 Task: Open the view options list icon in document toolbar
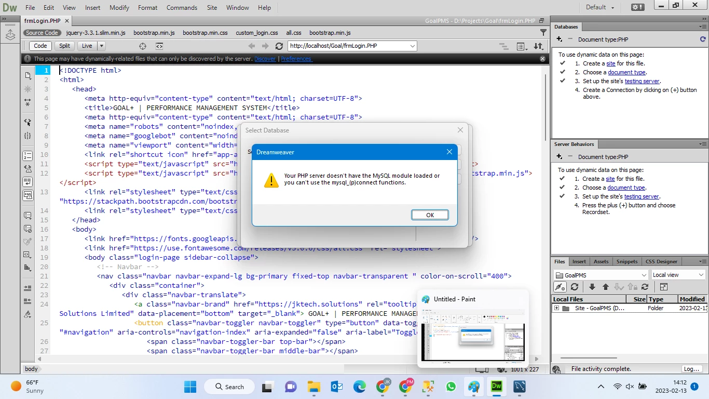[522, 46]
